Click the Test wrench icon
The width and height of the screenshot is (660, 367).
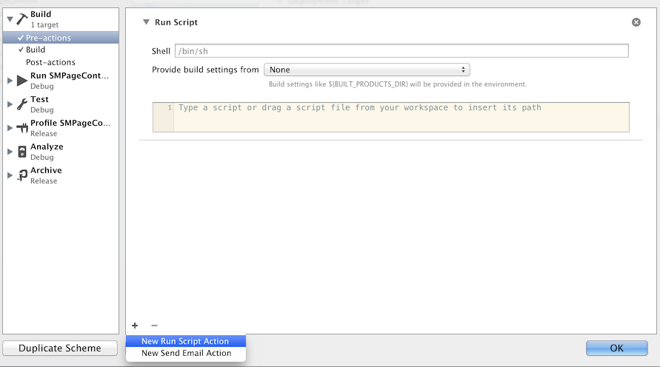point(22,104)
